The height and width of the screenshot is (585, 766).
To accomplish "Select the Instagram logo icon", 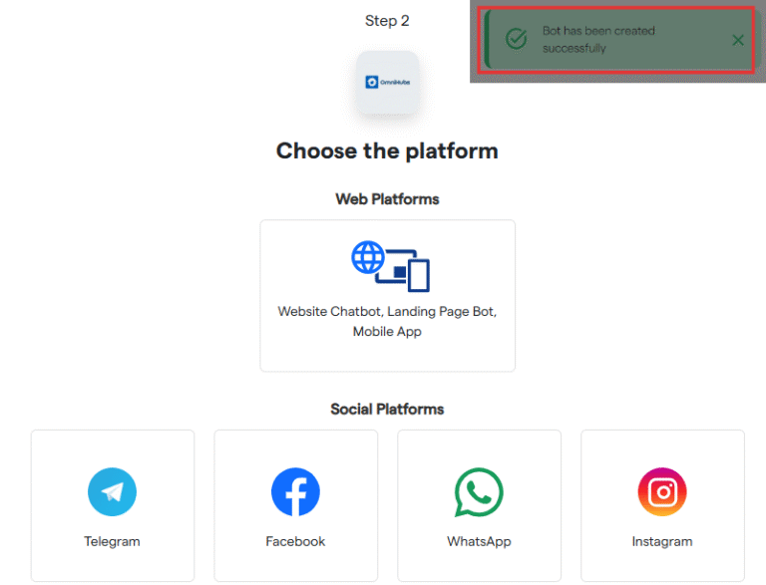I will 662,492.
